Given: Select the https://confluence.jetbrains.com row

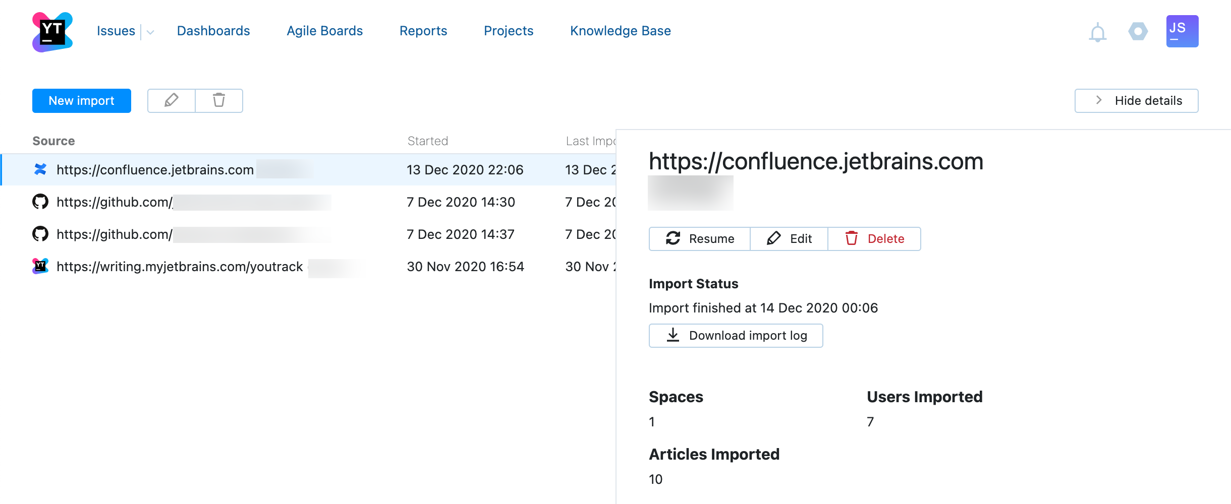Looking at the screenshot, I should click(308, 170).
